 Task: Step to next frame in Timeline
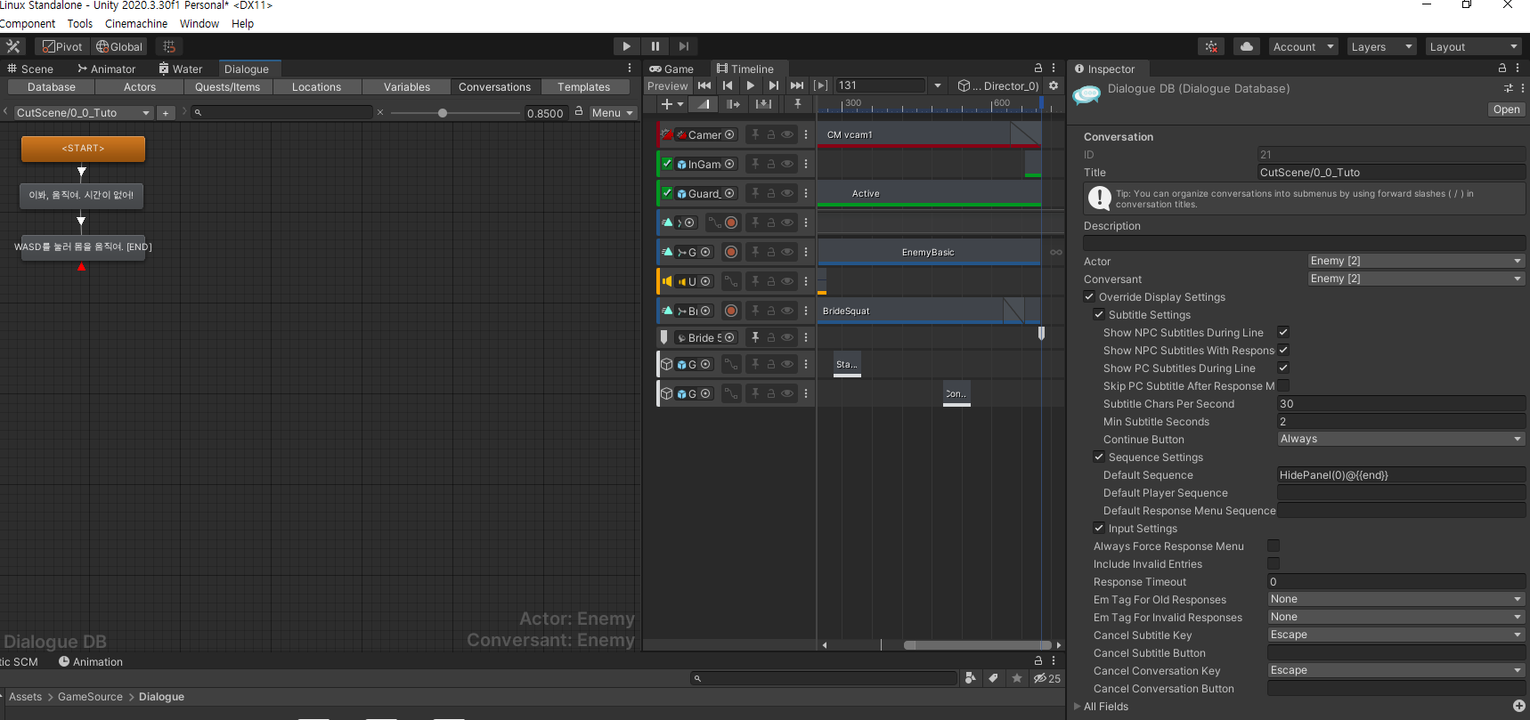point(774,85)
